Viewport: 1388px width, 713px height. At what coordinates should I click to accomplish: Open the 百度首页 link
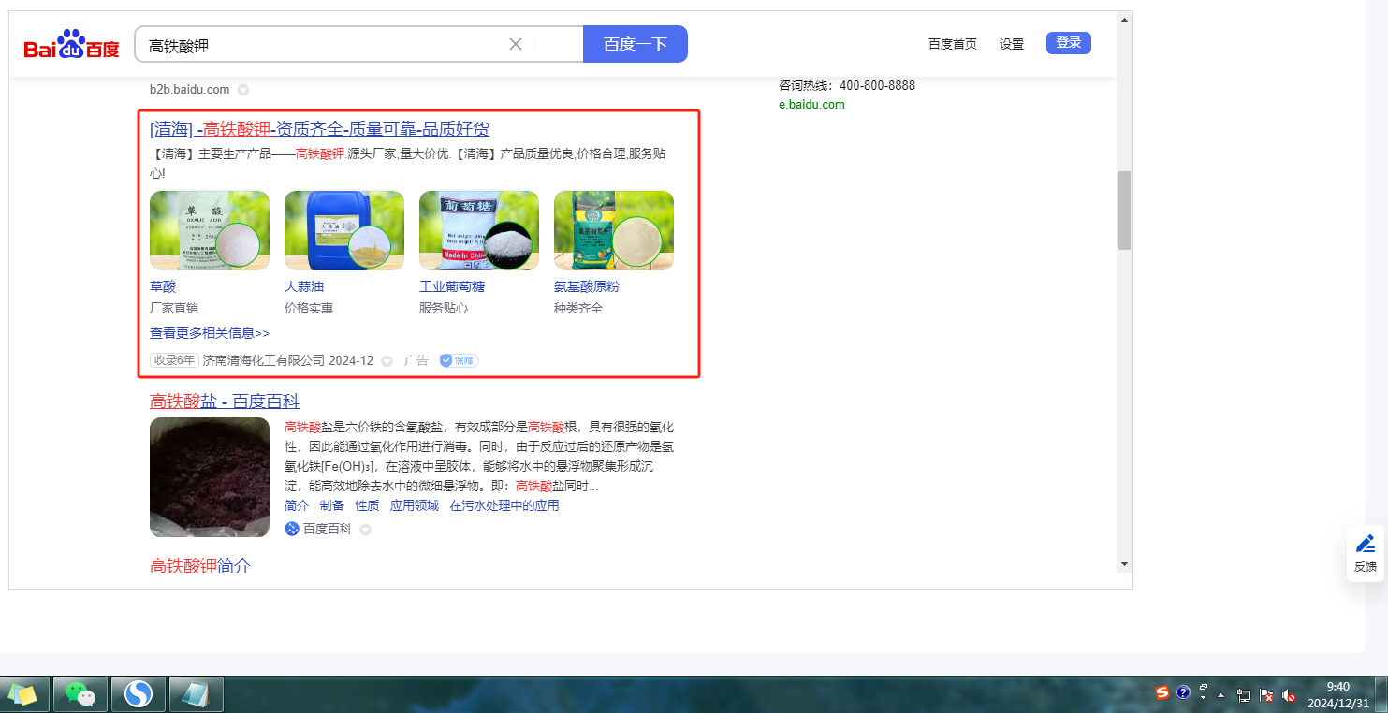[x=953, y=44]
